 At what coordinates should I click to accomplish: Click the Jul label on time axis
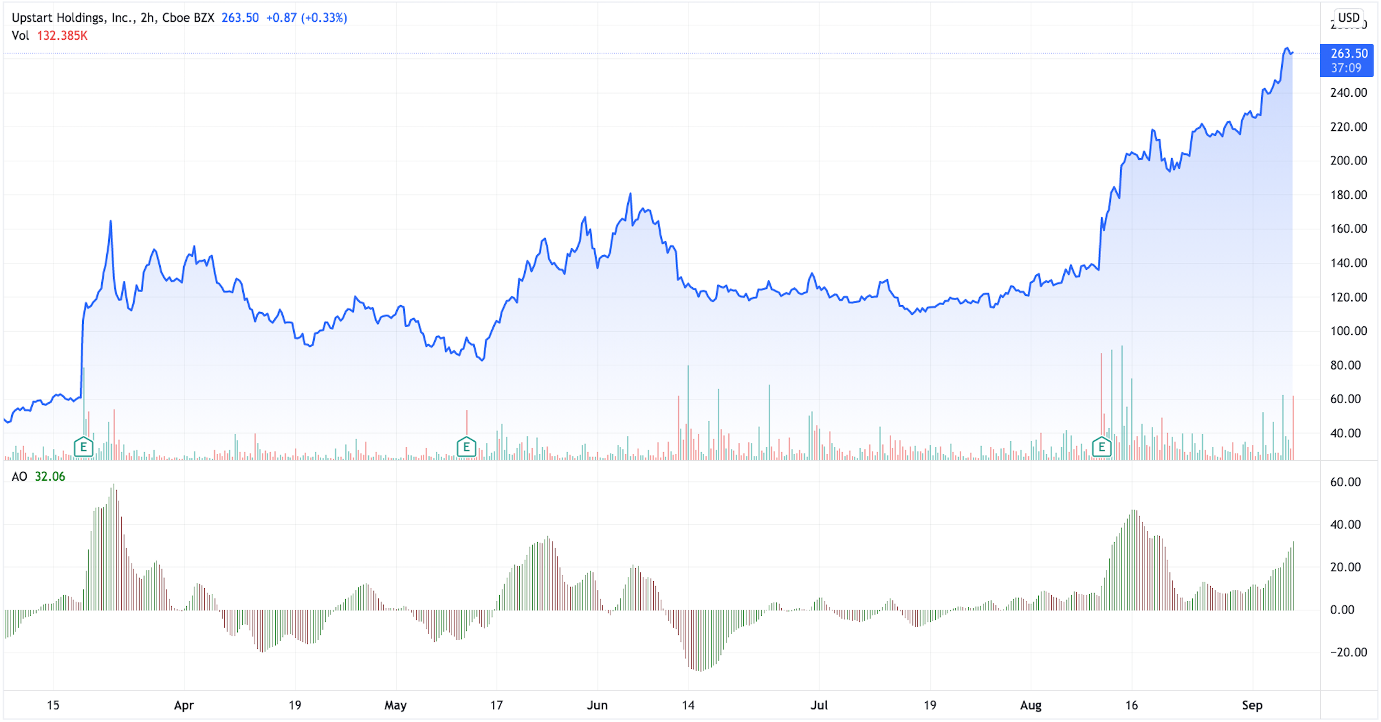[819, 705]
